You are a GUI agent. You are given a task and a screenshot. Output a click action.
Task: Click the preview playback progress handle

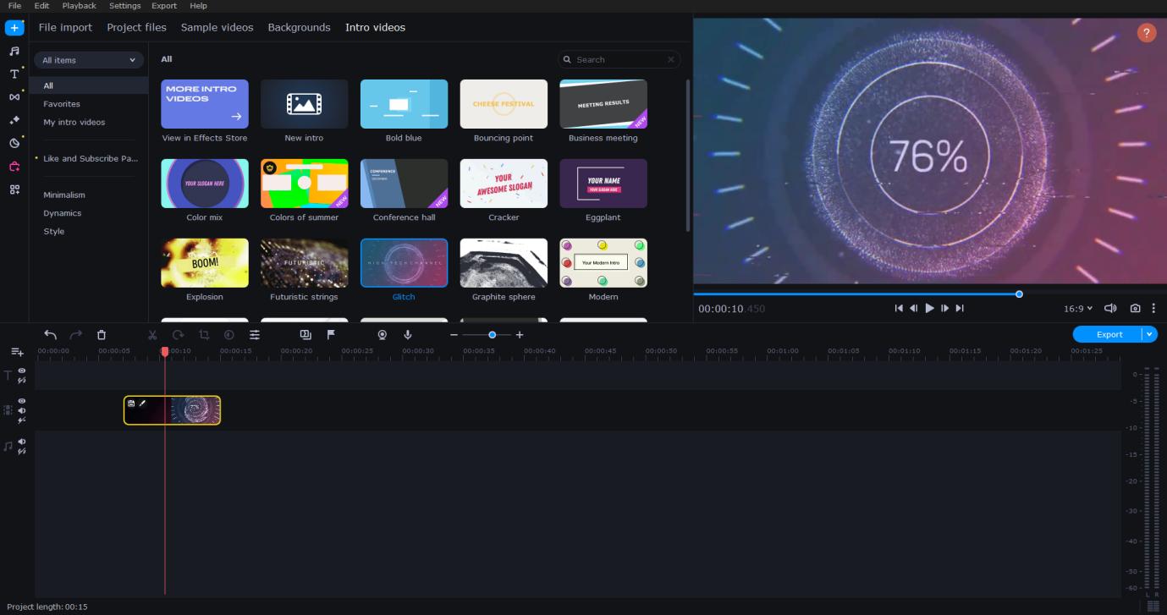click(x=1019, y=294)
